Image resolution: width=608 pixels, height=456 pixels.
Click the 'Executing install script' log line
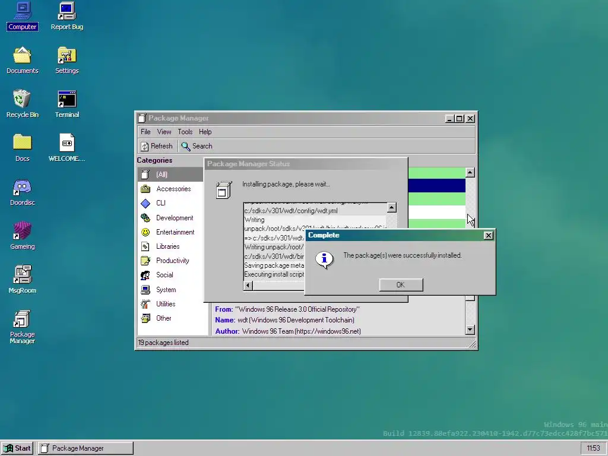[x=274, y=274]
